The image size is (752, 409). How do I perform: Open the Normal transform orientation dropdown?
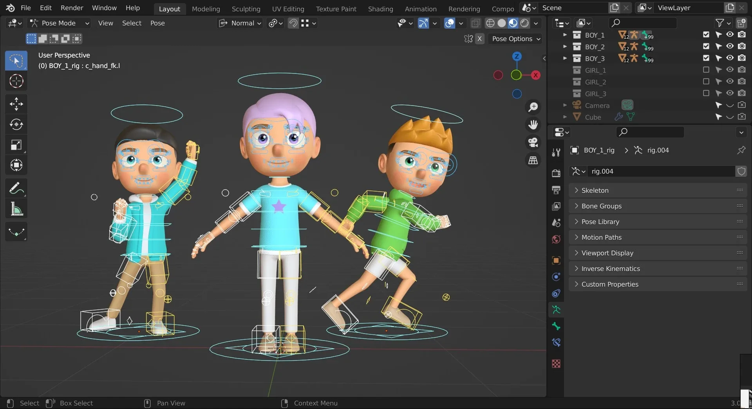[240, 23]
